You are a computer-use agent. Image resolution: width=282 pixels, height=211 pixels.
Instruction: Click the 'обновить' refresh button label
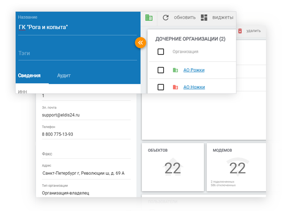coord(185,17)
